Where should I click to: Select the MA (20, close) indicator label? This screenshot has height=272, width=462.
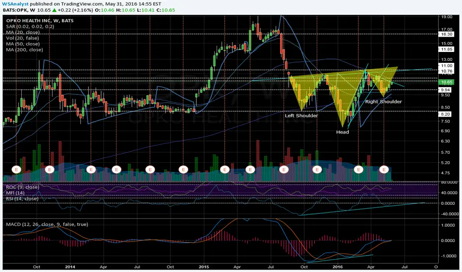point(23,32)
